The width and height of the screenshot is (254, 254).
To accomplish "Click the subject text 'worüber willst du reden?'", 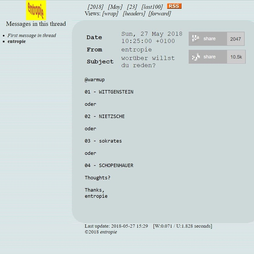I will pos(148,62).
